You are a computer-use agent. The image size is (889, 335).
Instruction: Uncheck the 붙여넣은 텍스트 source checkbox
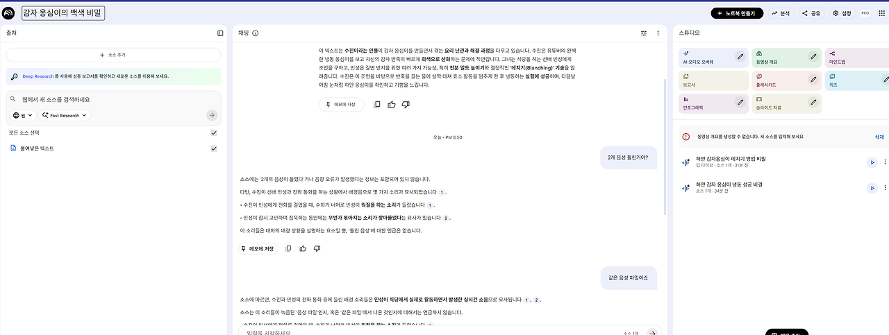point(214,148)
